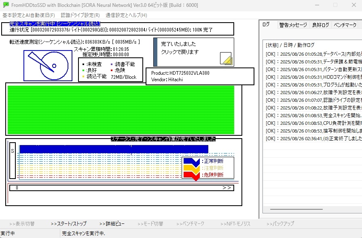Click status bar 実行中 text
The image size is (362, 238).
point(8,234)
